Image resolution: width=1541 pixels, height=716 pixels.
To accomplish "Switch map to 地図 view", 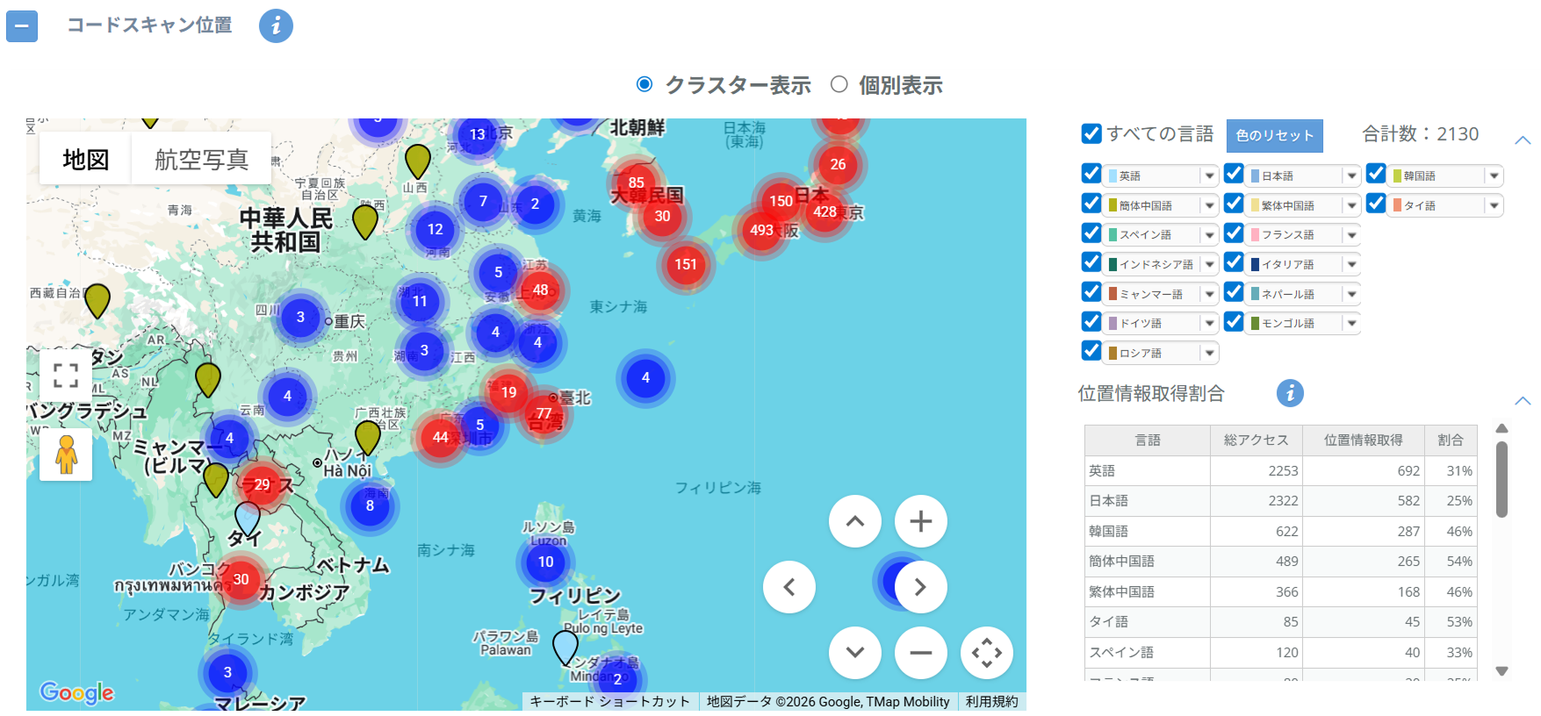I will click(x=85, y=159).
